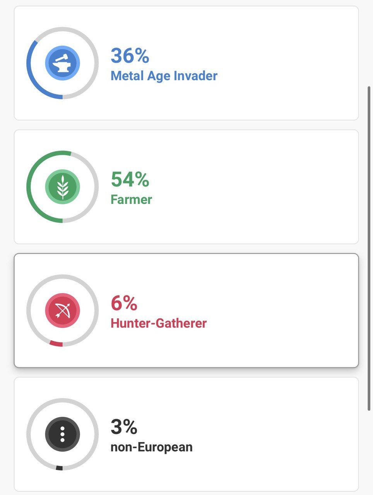Click the vertical scrollbar on the right edge

coord(369,248)
